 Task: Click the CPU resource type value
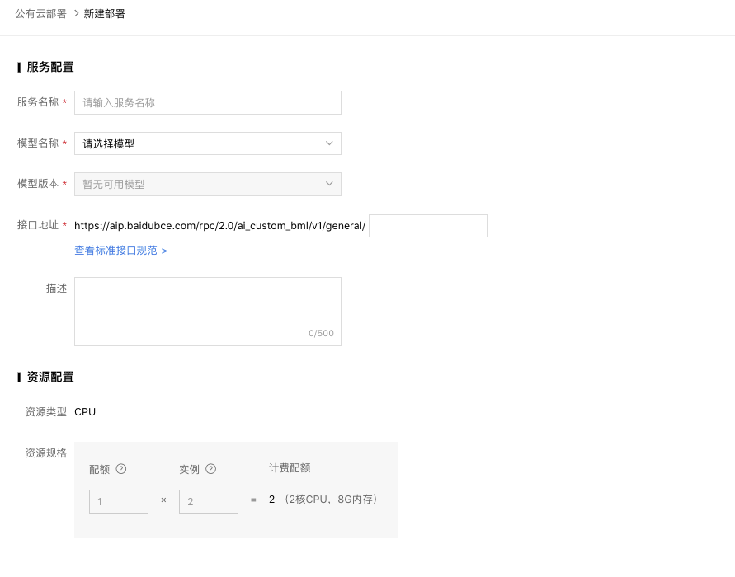coord(85,411)
